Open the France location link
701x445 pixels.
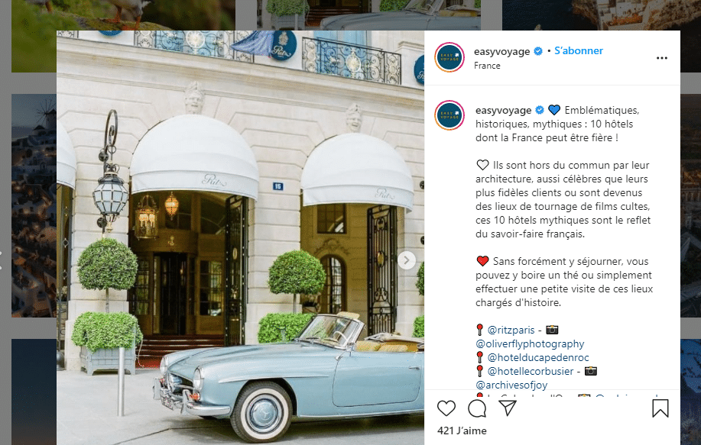pyautogui.click(x=487, y=66)
